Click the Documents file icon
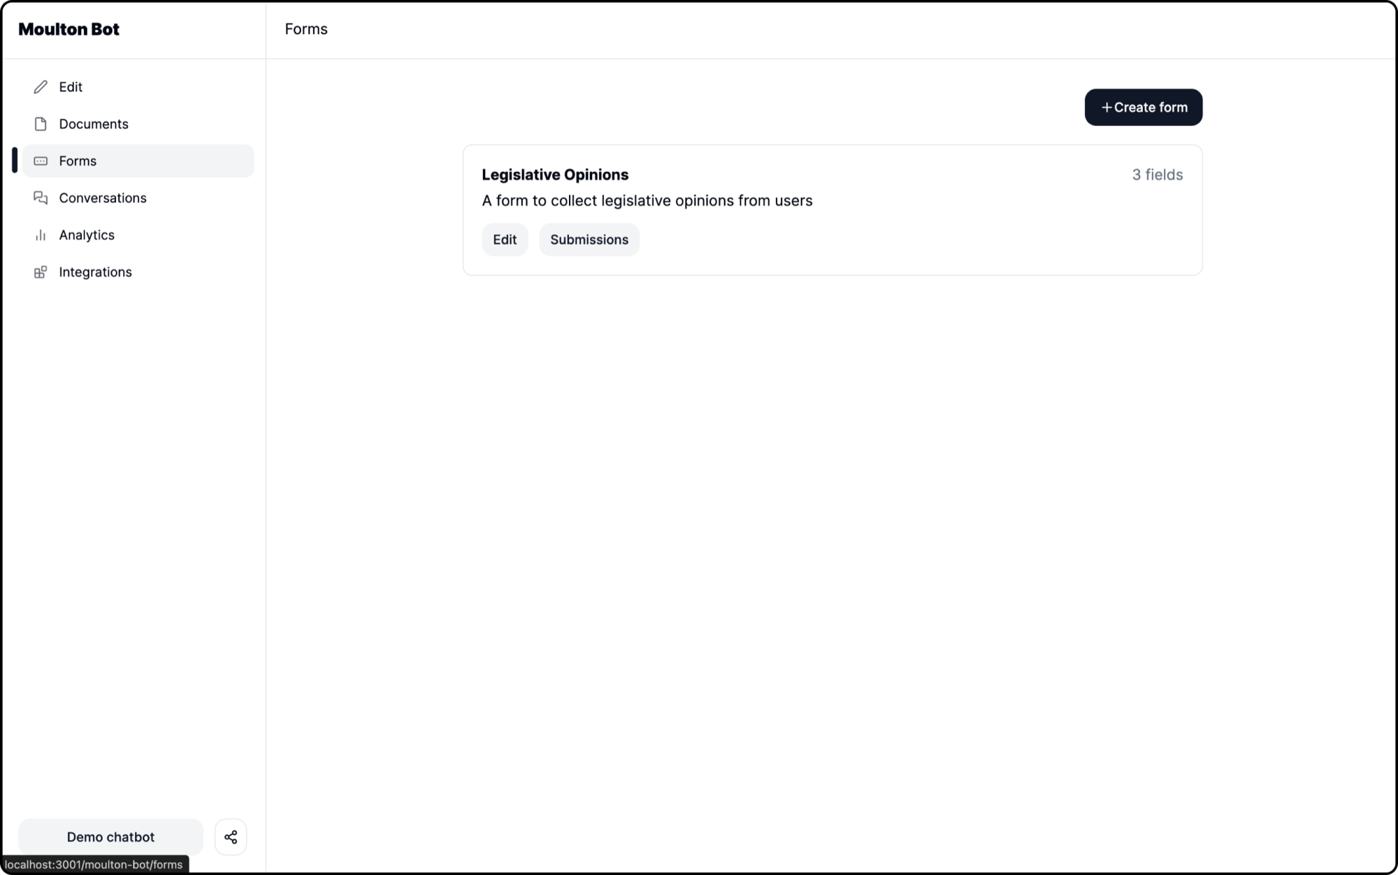Viewport: 1398px width, 875px height. click(x=41, y=124)
